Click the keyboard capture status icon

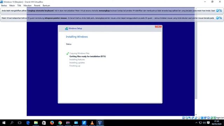[215, 118]
